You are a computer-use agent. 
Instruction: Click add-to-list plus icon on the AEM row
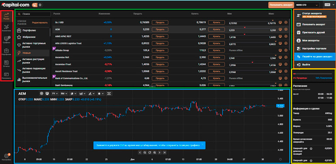tap(286, 29)
